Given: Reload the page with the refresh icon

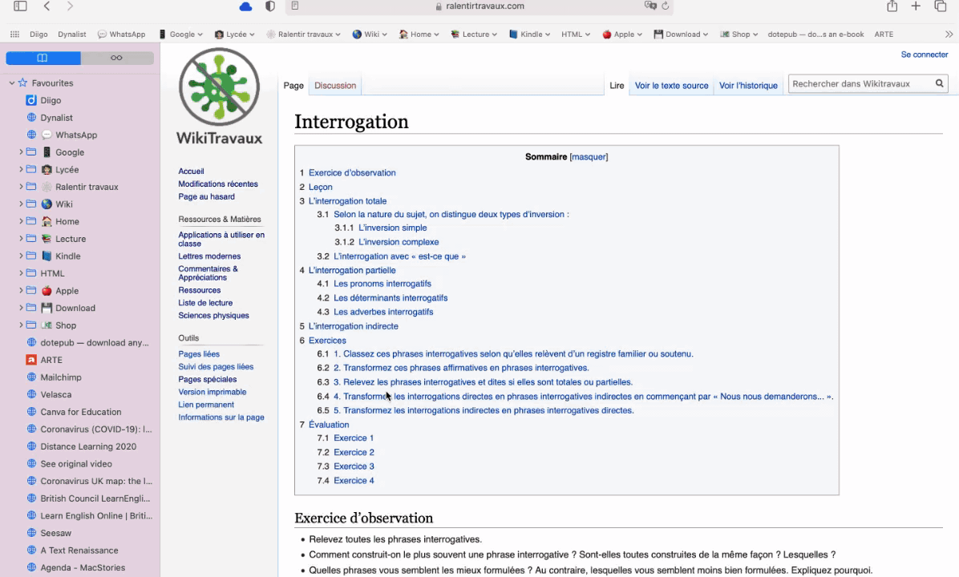Looking at the screenshot, I should (666, 6).
